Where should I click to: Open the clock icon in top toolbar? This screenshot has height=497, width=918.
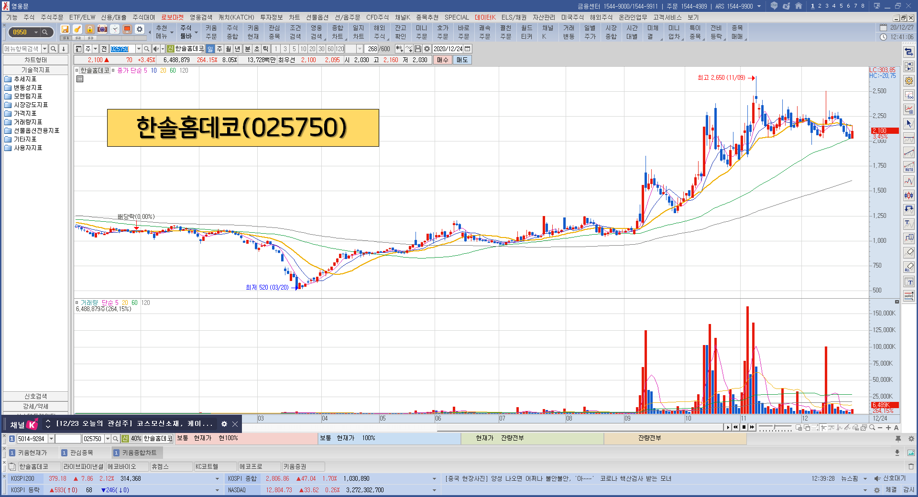click(115, 29)
